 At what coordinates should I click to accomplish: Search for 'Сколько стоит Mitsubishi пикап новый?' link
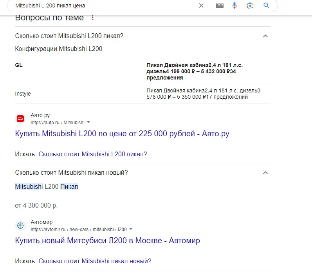(95, 261)
